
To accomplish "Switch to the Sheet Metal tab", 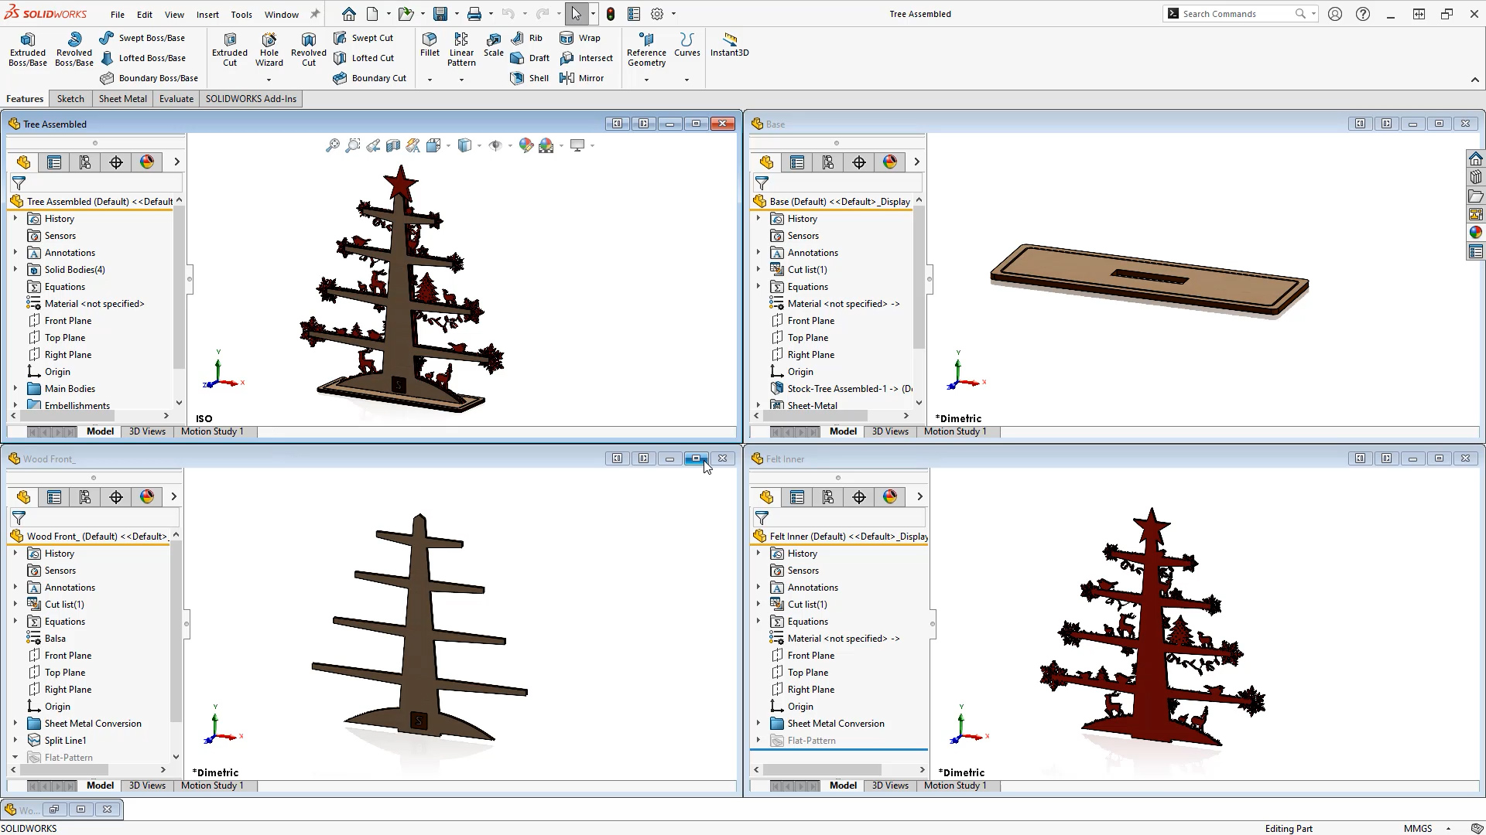I will (x=122, y=98).
